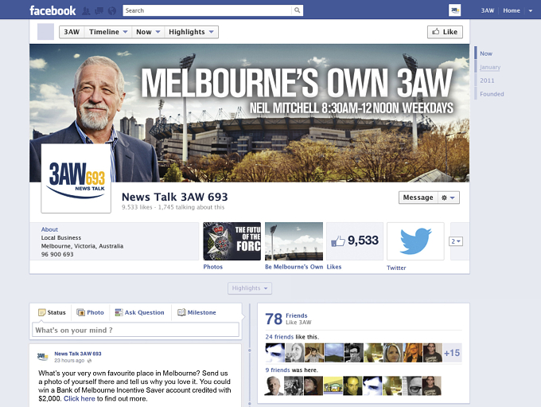Open the gear settings icon beside Message
Screen dimensions: 541x407
[445, 198]
